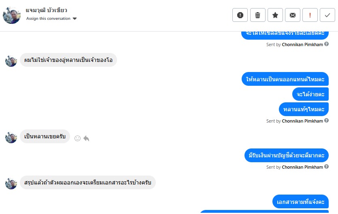Image resolution: width=338 pixels, height=214 pixels.
Task: Click the help icon after the first Sent by
Action: coord(326,44)
